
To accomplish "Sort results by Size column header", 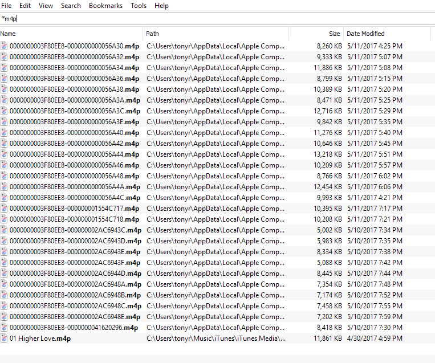I will pos(316,34).
